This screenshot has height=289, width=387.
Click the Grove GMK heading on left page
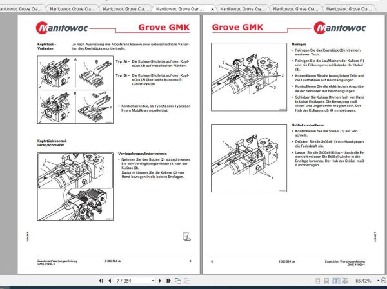pos(164,27)
